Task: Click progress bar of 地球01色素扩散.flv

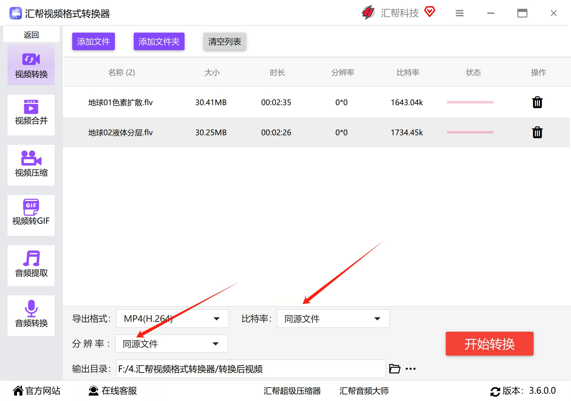Action: (x=470, y=102)
